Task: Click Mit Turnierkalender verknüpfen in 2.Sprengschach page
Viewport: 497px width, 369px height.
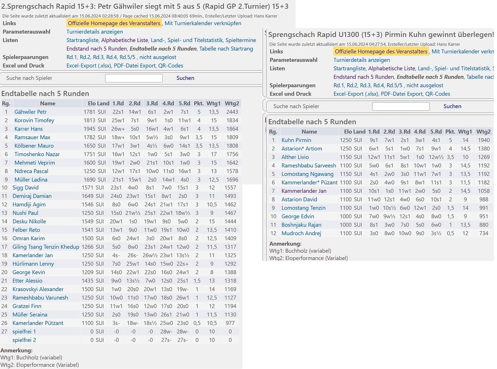Action: 203,24
